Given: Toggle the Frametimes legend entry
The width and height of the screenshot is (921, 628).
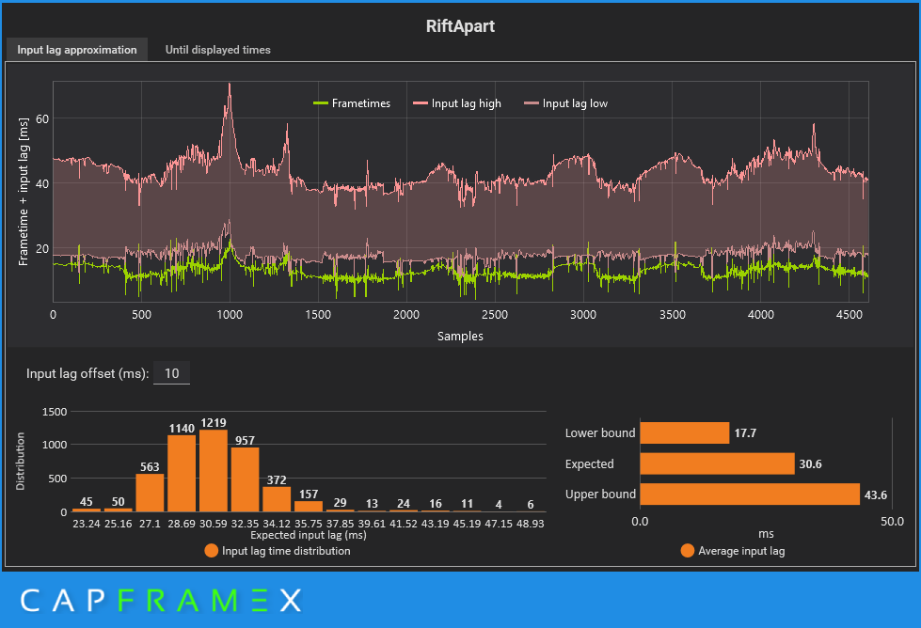Looking at the screenshot, I should click(352, 103).
